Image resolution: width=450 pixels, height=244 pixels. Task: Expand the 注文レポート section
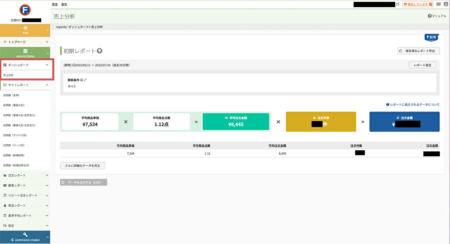[46, 175]
